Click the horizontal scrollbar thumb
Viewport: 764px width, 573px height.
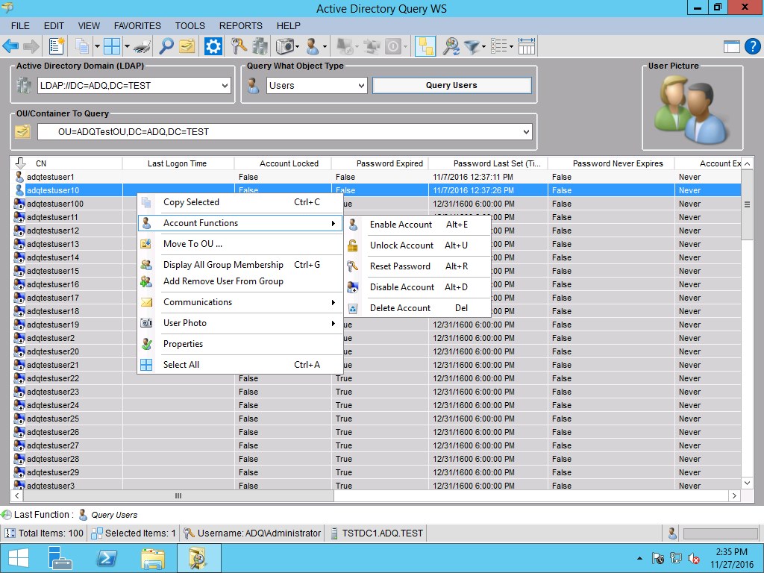tap(178, 496)
